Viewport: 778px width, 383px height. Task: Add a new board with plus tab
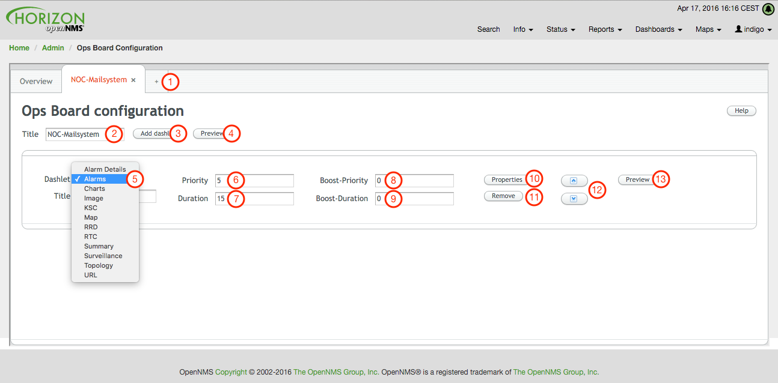coord(156,82)
